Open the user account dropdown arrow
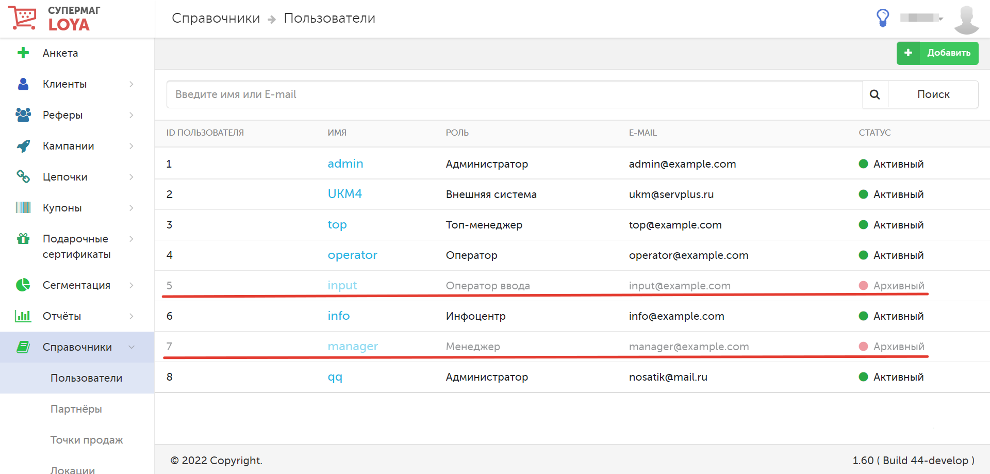 tap(941, 19)
